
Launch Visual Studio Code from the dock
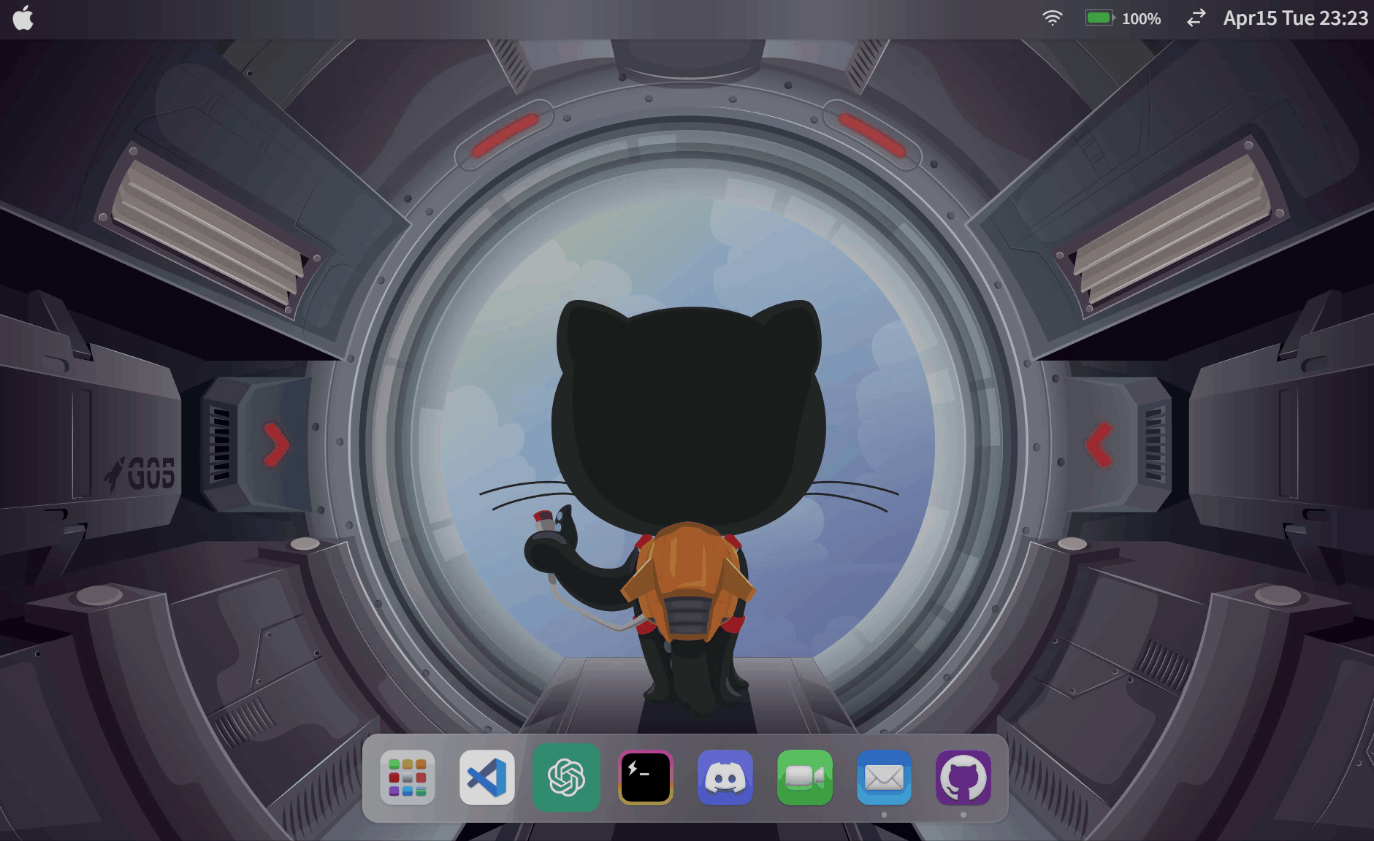(487, 777)
